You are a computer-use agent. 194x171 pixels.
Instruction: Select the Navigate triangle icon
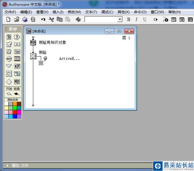[x=9, y=66]
